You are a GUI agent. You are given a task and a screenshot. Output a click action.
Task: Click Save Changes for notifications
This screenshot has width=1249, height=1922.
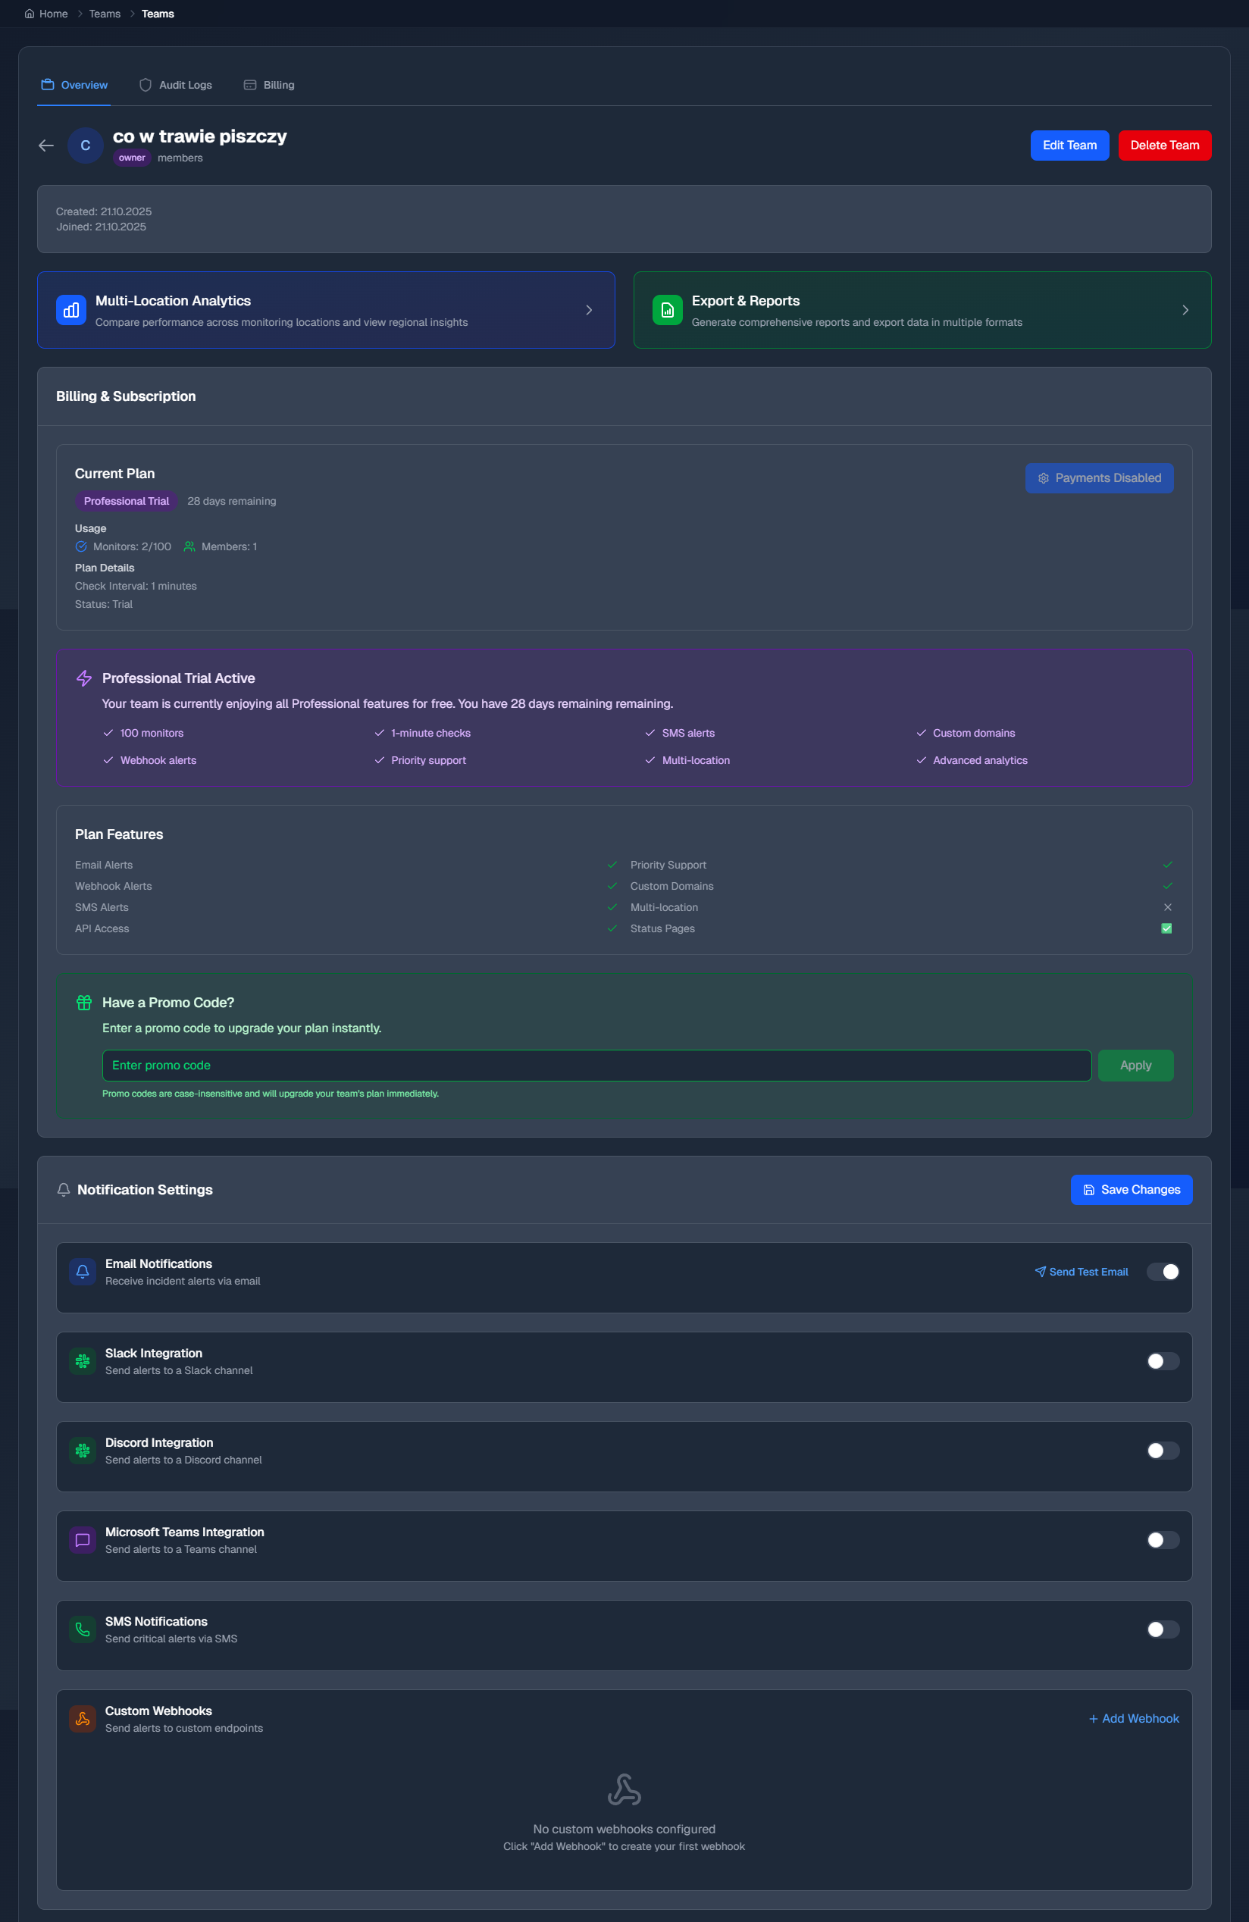pos(1131,1190)
